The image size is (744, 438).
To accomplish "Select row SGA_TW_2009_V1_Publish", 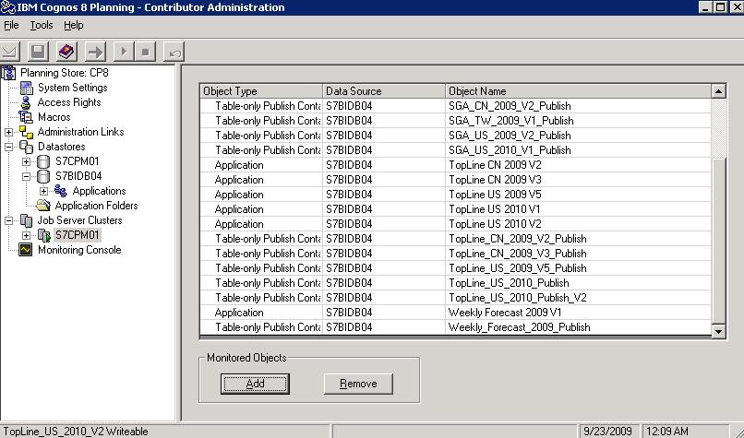I will click(x=455, y=121).
